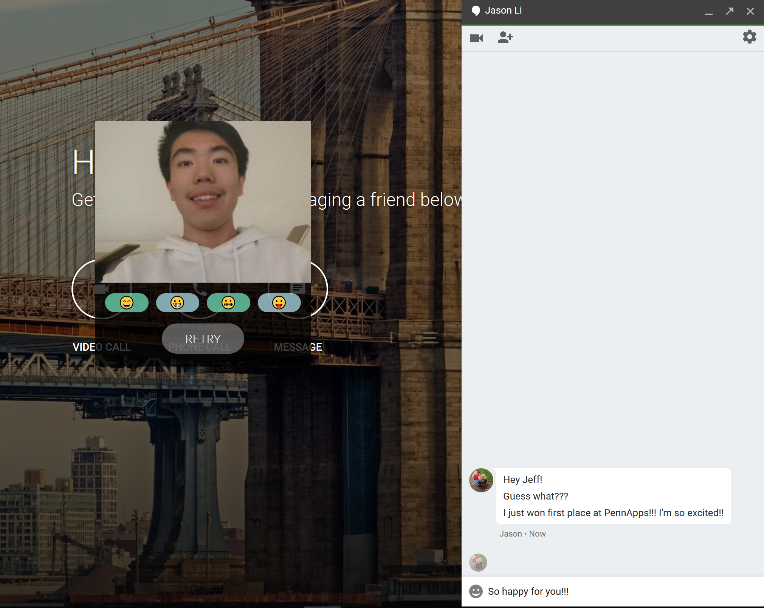Click the 'I just won first place' message
The width and height of the screenshot is (764, 608).
click(x=613, y=513)
